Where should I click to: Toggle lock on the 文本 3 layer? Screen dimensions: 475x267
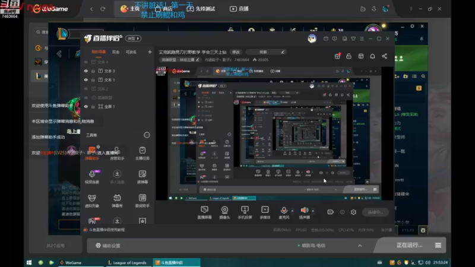pyautogui.click(x=93, y=71)
